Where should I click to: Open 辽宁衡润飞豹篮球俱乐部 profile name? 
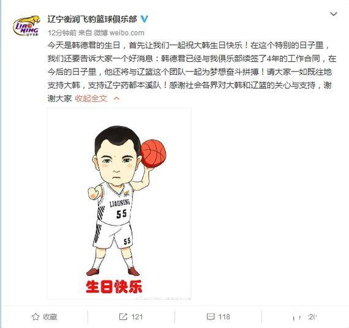(x=92, y=19)
